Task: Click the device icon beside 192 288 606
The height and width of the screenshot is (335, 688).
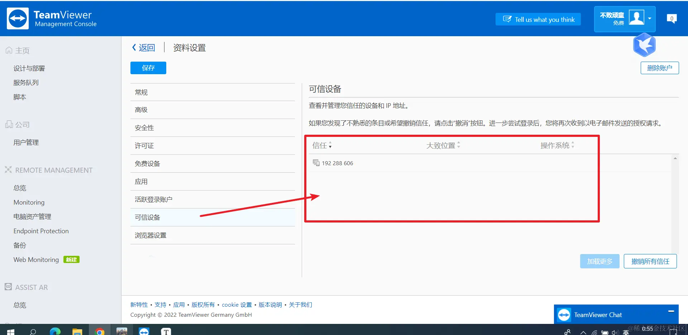Action: coord(316,163)
